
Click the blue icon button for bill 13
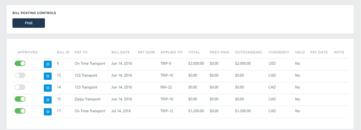pyautogui.click(x=48, y=76)
